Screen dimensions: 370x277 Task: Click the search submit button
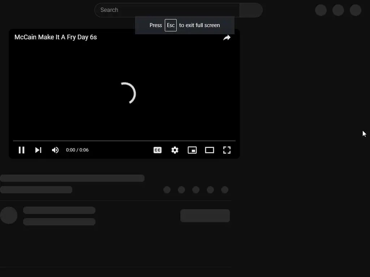pyautogui.click(x=251, y=10)
